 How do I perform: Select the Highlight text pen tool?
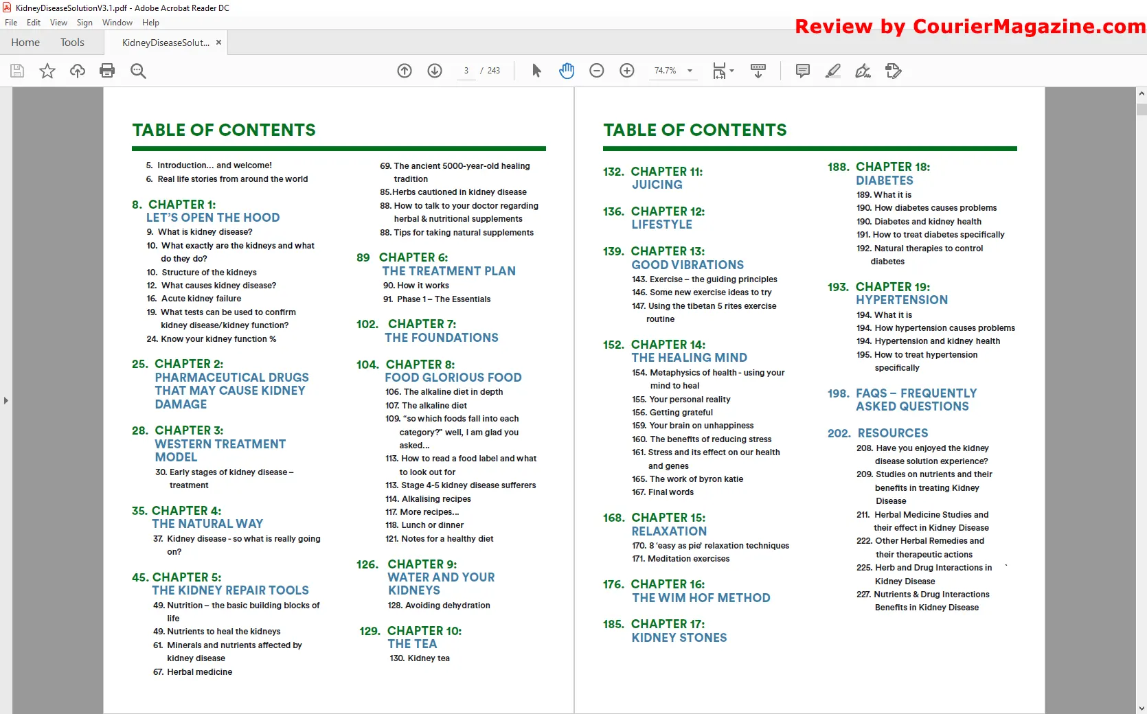(x=833, y=71)
